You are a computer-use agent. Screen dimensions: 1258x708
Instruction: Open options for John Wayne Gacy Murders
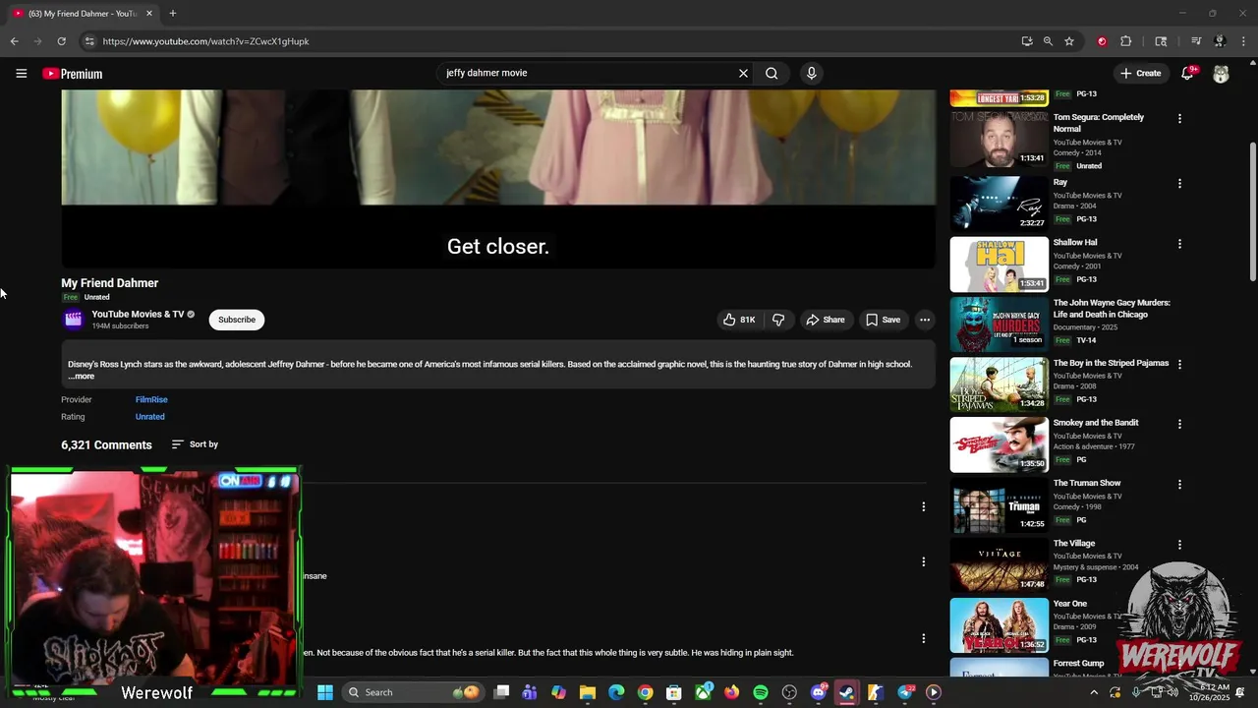click(x=1179, y=304)
